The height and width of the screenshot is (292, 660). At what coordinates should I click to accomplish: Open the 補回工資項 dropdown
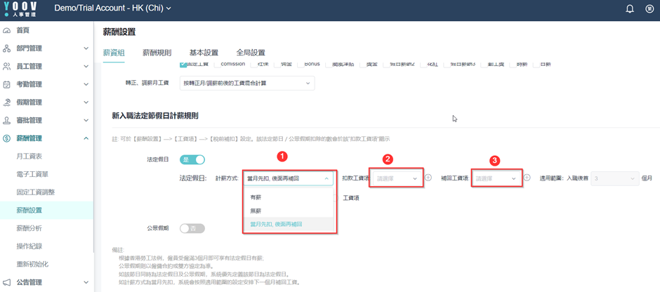[x=496, y=178]
